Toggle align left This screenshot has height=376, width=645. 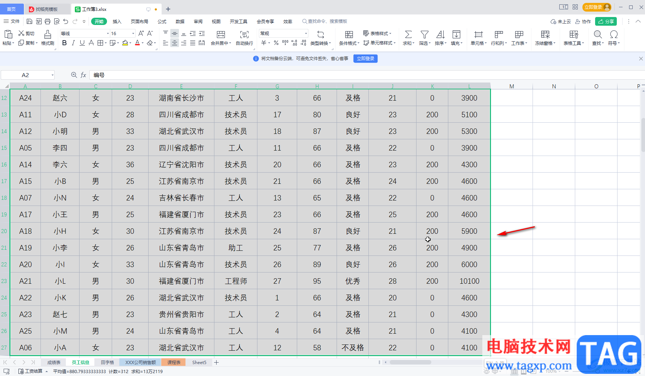click(166, 43)
